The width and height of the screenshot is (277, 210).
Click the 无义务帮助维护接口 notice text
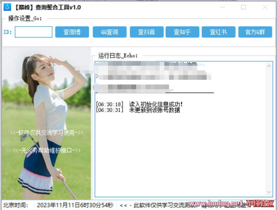(x=47, y=150)
